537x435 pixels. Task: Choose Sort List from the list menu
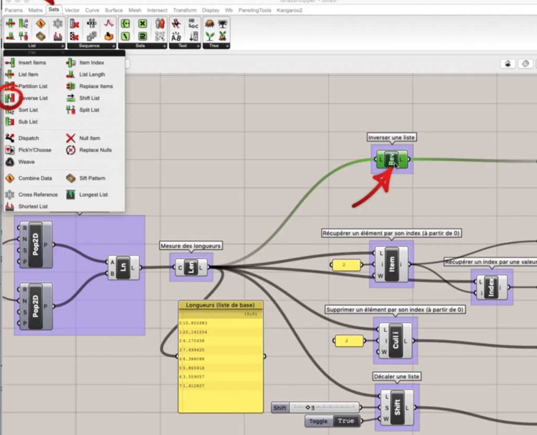28,110
